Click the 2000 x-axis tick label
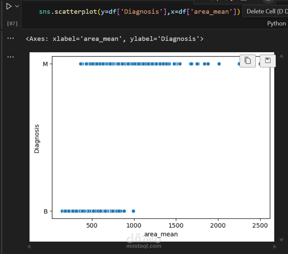288x254 pixels. (x=218, y=226)
